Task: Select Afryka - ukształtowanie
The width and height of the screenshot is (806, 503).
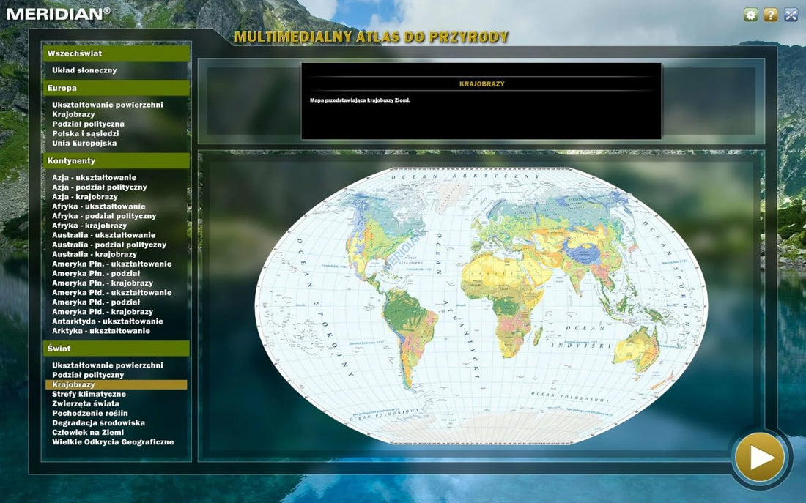Action: pyautogui.click(x=99, y=206)
